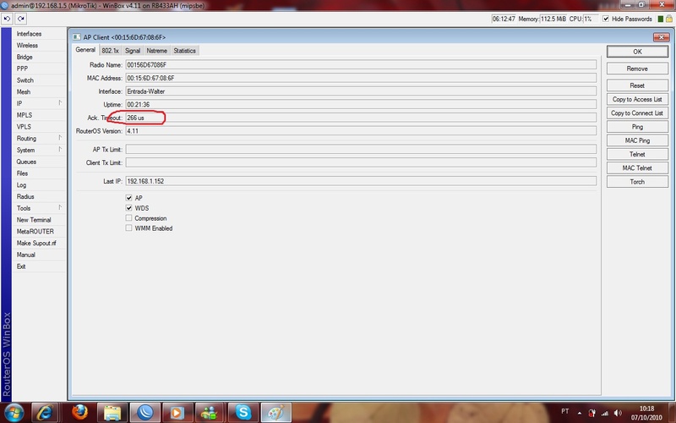Click the AP Client window title icon

[77, 37]
